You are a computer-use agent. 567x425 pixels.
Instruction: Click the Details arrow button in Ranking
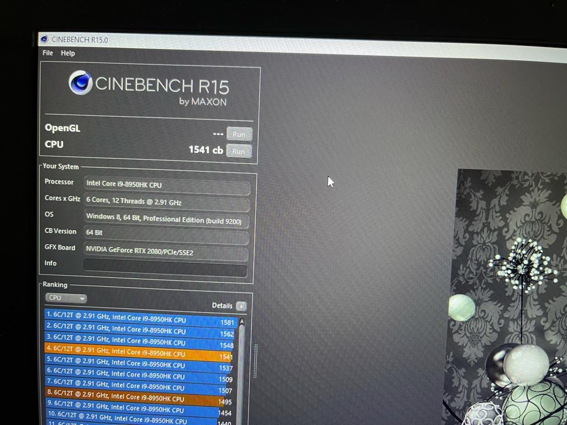[x=241, y=307]
